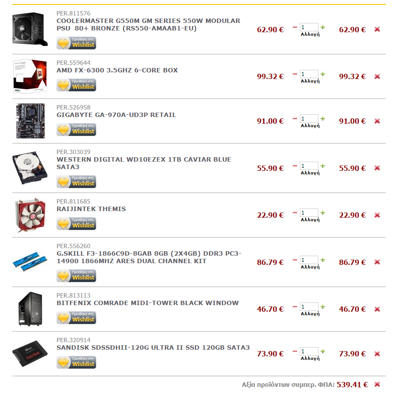Increase quantity of G.Skill 8GB RAM kit

click(x=323, y=260)
